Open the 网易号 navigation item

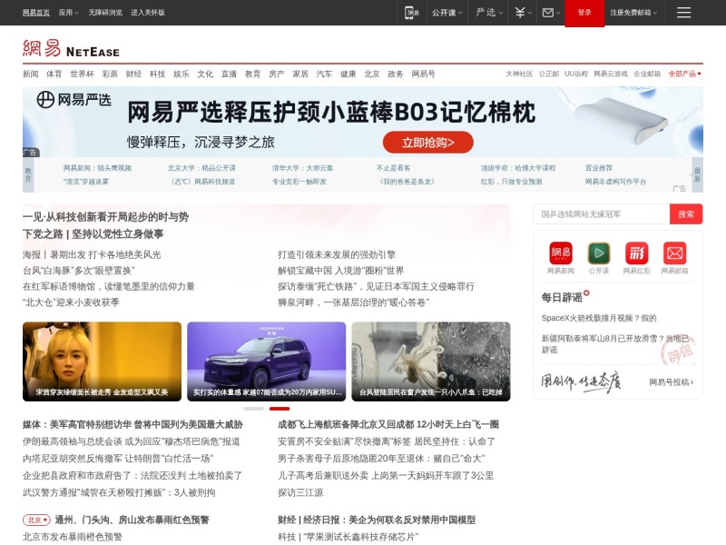click(423, 74)
